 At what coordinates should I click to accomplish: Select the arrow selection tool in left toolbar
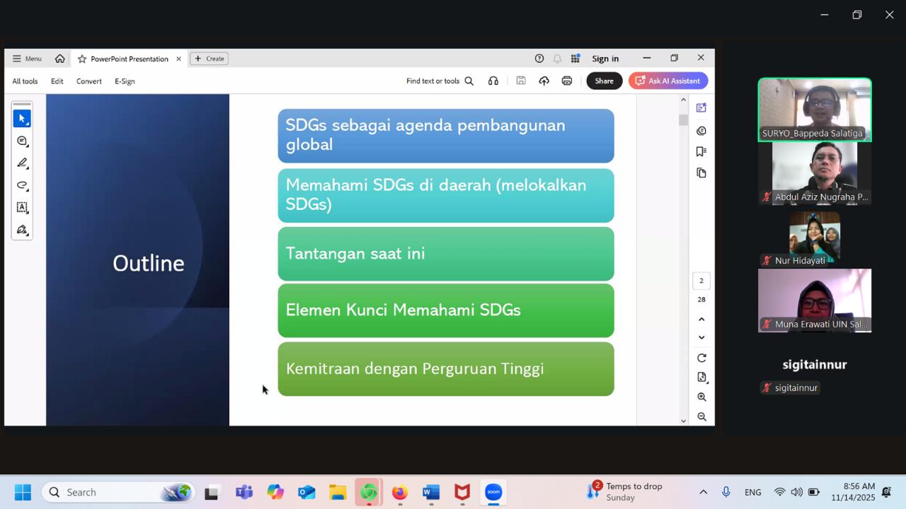click(22, 119)
